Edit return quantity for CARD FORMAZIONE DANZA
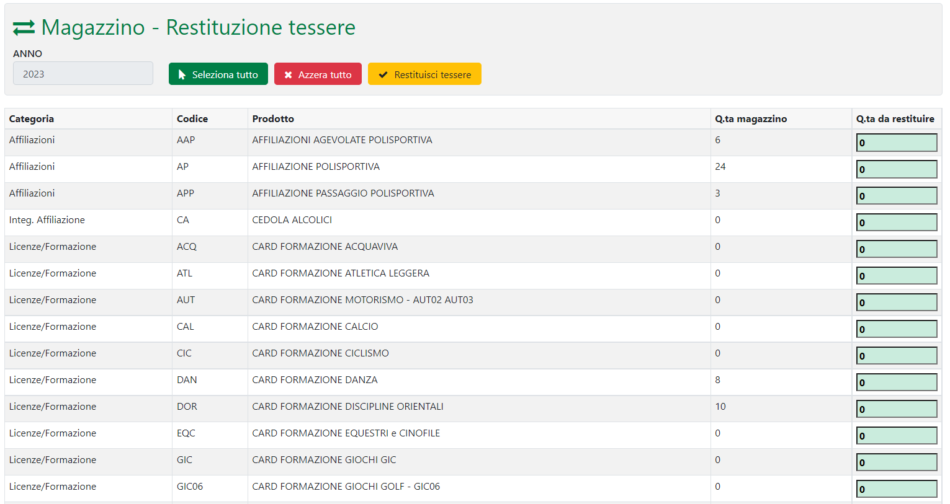The height and width of the screenshot is (504, 950). (896, 382)
